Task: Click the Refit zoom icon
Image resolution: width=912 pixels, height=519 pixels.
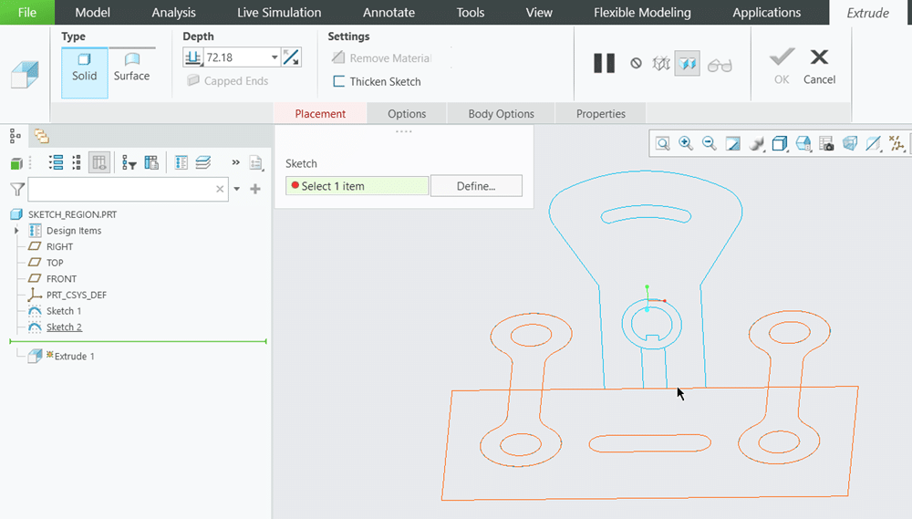Action: (x=663, y=143)
